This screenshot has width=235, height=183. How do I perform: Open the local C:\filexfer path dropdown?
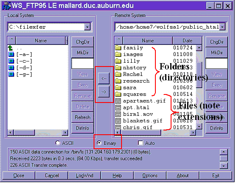87,27
